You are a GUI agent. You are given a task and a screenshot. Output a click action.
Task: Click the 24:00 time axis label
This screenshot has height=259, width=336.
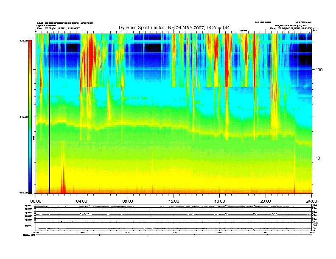coord(311,201)
